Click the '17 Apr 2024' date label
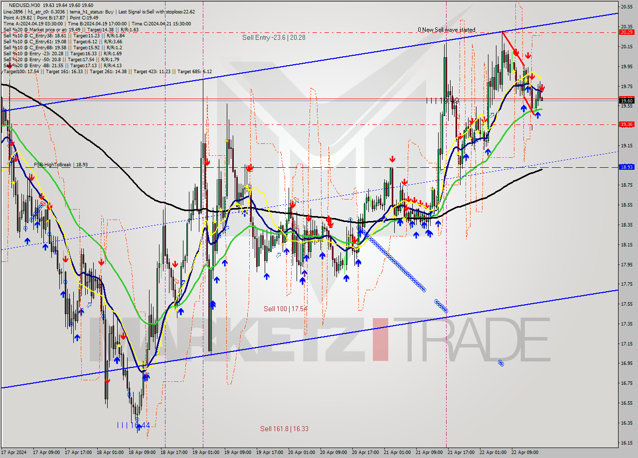Viewport: 638px width, 458px height. tap(13, 453)
